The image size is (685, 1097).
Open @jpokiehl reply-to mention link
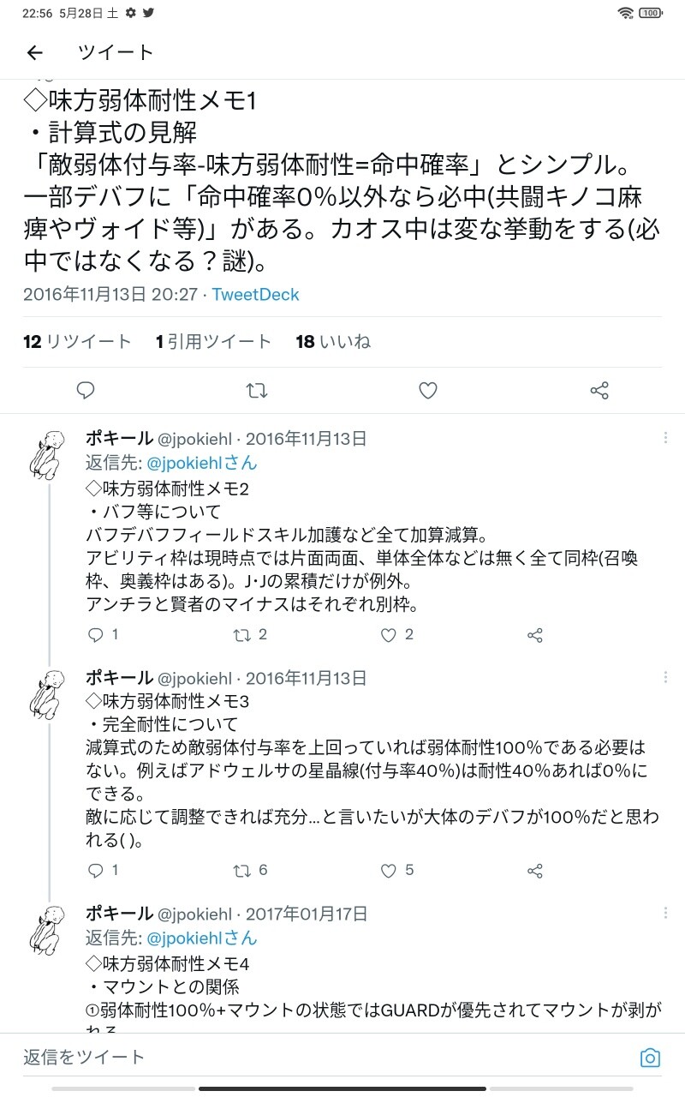click(x=202, y=463)
